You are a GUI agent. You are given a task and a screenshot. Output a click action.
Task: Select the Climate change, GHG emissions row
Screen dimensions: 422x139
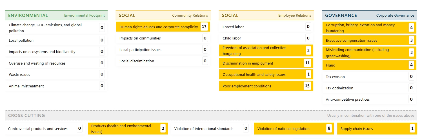56,28
